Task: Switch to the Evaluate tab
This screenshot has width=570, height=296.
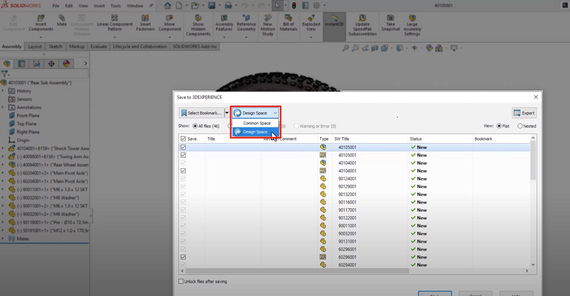Action: pyautogui.click(x=98, y=47)
